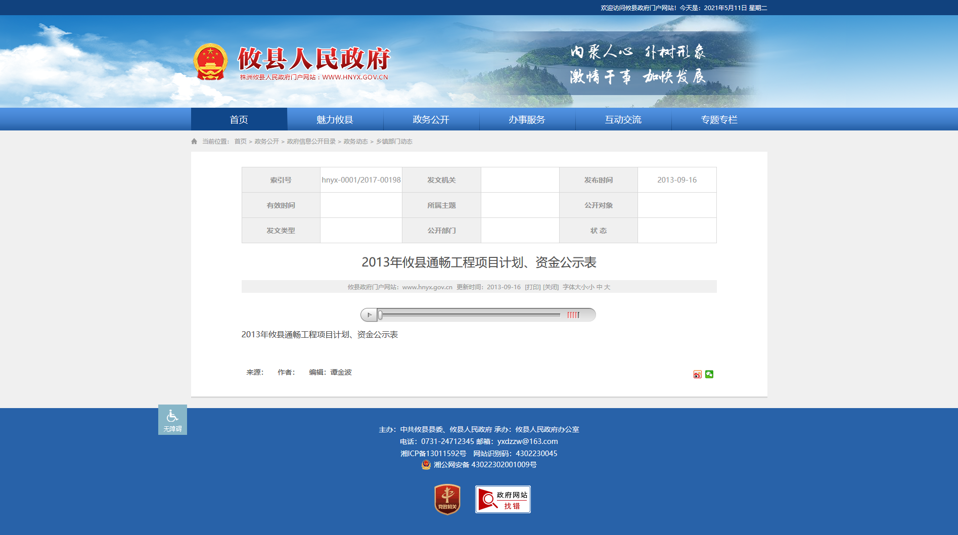Click the [打印] print link
Screen dimensions: 958x535
(532, 287)
